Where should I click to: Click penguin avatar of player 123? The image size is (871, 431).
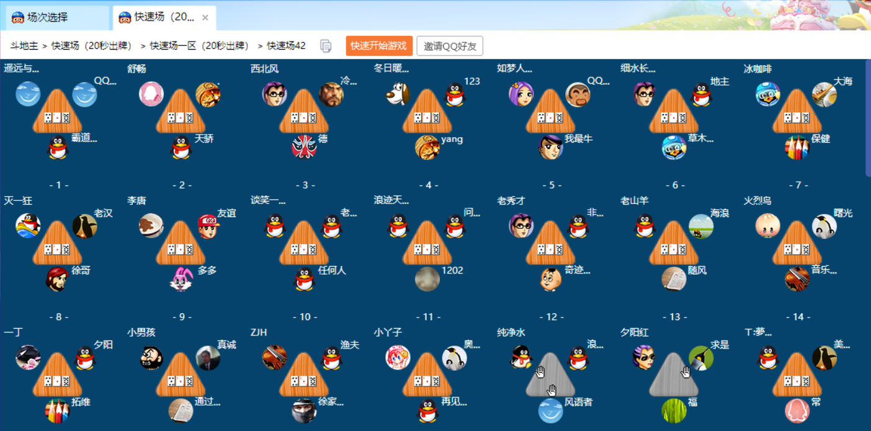[x=455, y=94]
